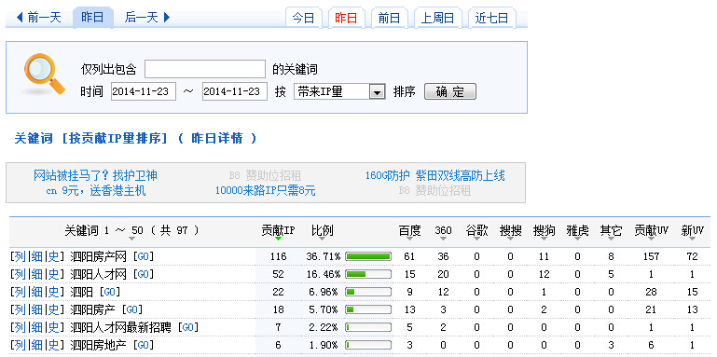Click GO link next to 泗阳人才网
Screen dimensions: 717x357
[x=144, y=274]
